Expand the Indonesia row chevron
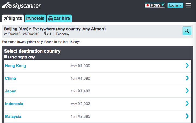196x123 pixels. tap(187, 103)
